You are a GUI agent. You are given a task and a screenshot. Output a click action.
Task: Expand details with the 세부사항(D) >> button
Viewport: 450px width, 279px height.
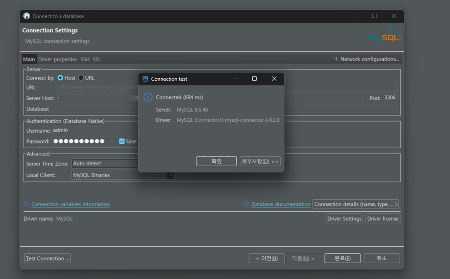(x=260, y=161)
